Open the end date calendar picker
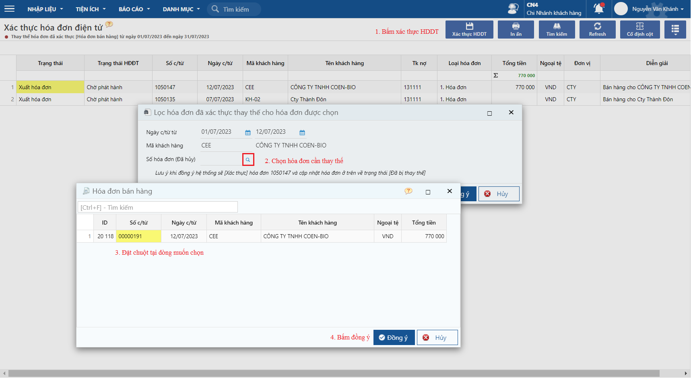Image resolution: width=691 pixels, height=378 pixels. click(x=302, y=133)
